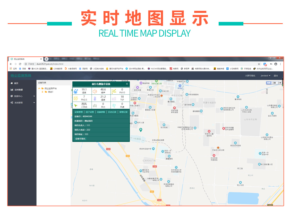Click the humidity water drop icon
This screenshot has height=216, width=291.
coord(76,91)
